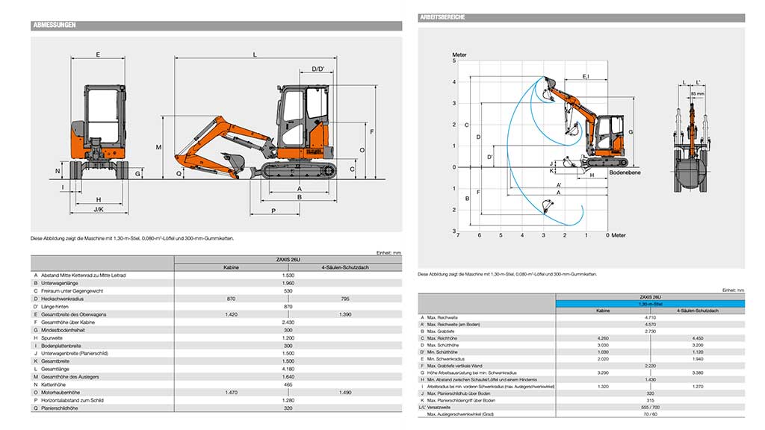Click the blue '1,30-m-Stiel' header cell
Image resolution: width=765 pixels, height=430 pixels.
650,304
